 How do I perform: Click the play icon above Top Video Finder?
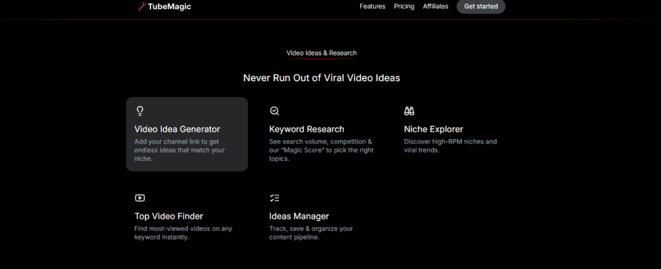click(140, 198)
